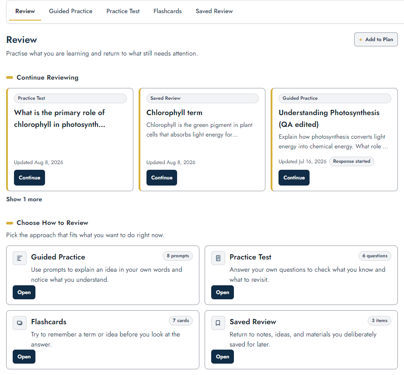Click the main 'Review' page heading
Screen dimensions: 404x375
pyautogui.click(x=22, y=40)
